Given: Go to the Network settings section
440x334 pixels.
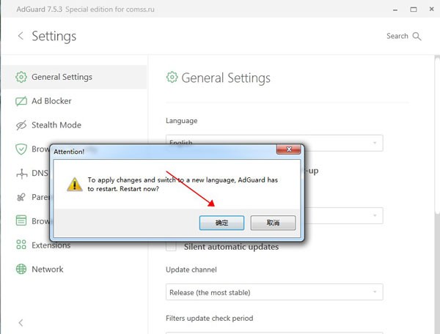Looking at the screenshot, I should pyautogui.click(x=48, y=270).
